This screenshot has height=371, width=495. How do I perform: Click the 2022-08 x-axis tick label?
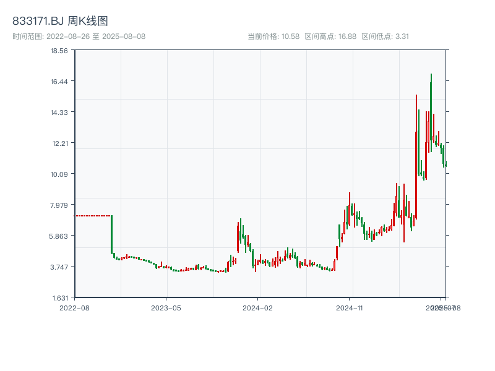pyautogui.click(x=75, y=307)
